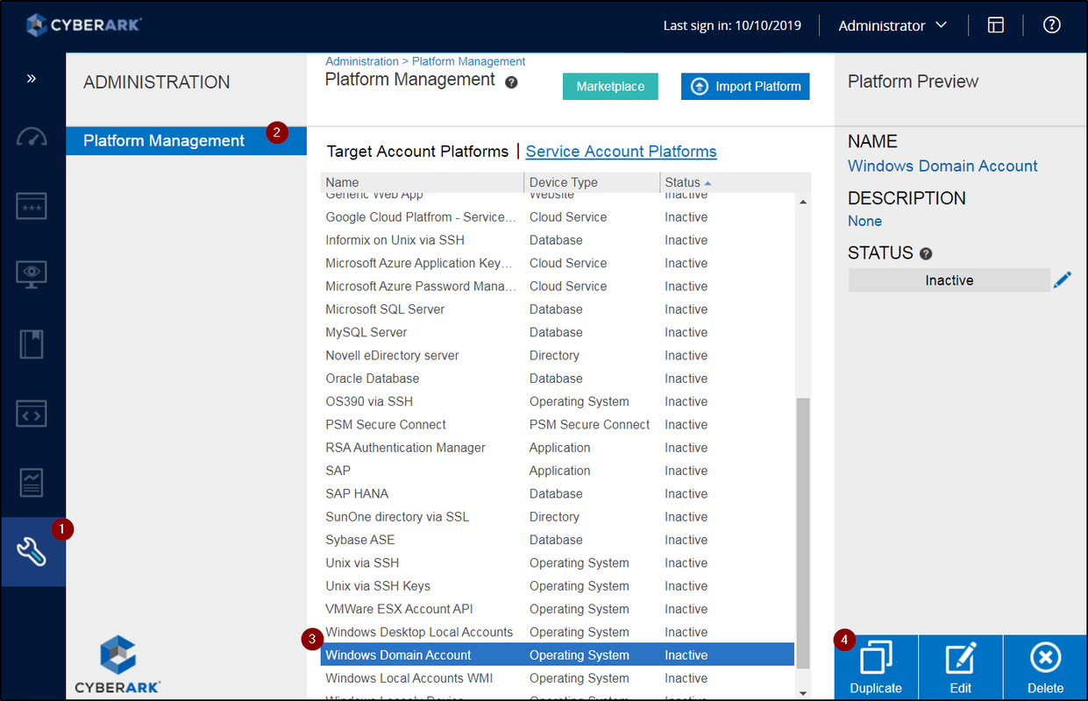Screen dimensions: 1088x701
Task: Open the Marketplace button
Action: tap(610, 86)
